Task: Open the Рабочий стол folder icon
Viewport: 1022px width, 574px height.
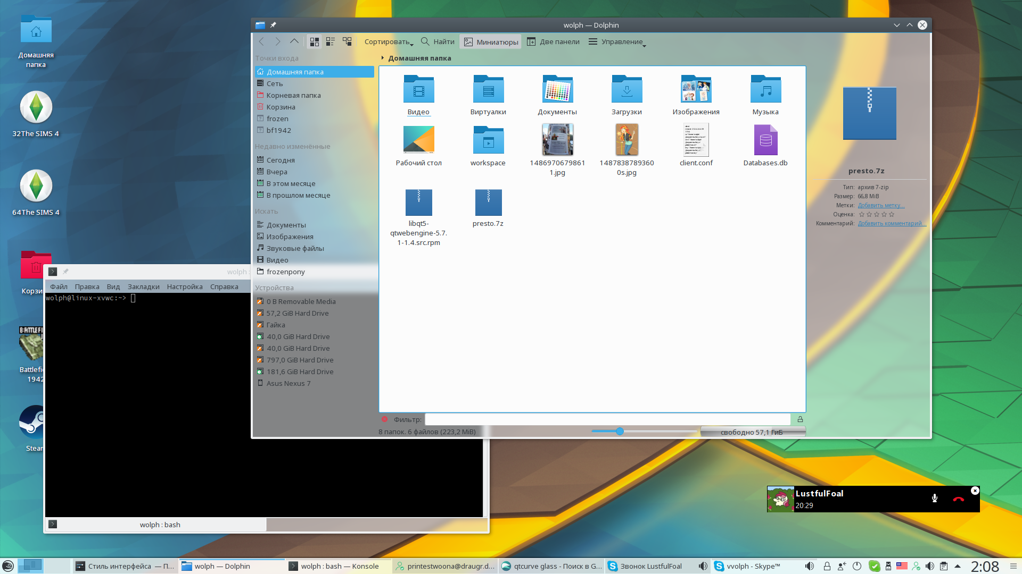Action: (419, 140)
